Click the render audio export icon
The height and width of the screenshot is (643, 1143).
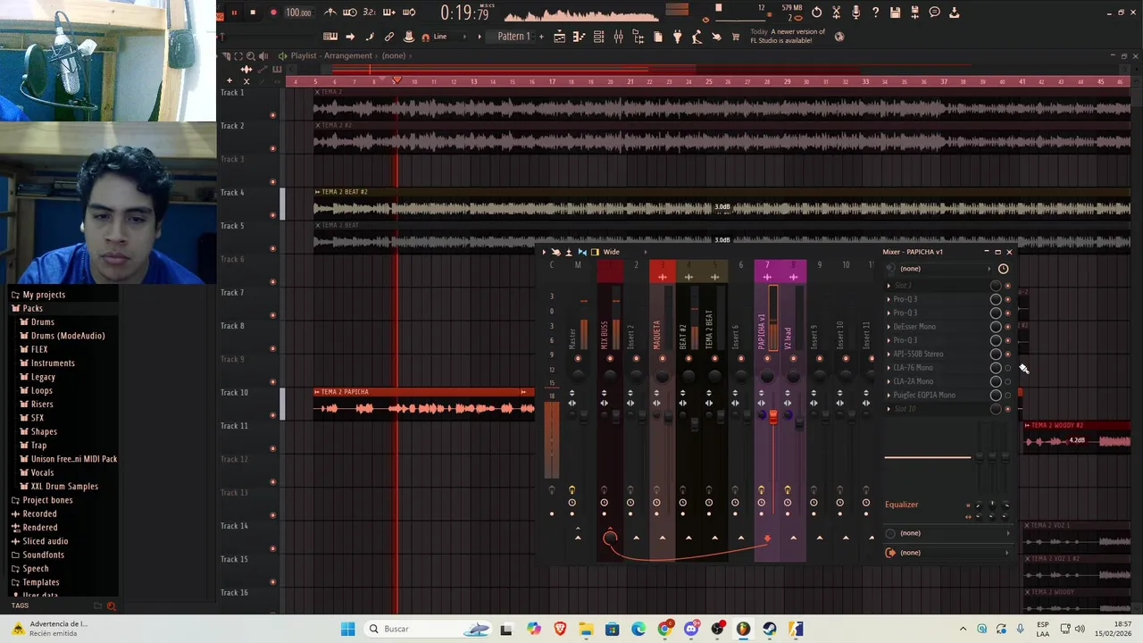click(915, 13)
